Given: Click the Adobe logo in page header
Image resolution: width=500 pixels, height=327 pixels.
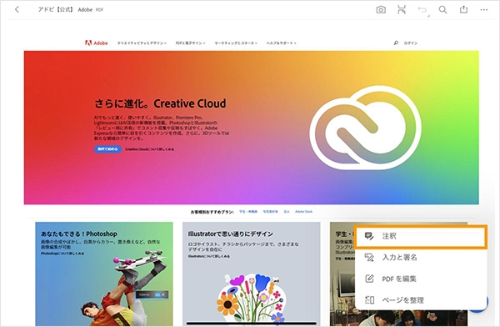Looking at the screenshot, I should tap(97, 43).
